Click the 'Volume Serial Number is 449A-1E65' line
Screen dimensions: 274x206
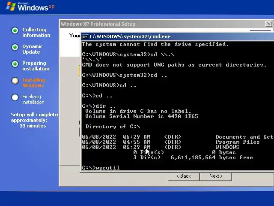point(142,116)
